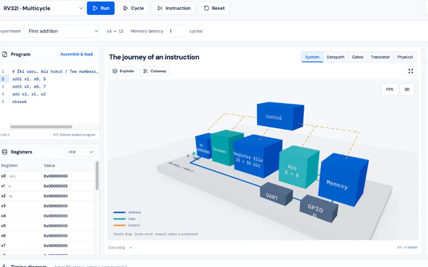
Task: Click the program horizontal scrollbar
Action: pyautogui.click(x=41, y=127)
